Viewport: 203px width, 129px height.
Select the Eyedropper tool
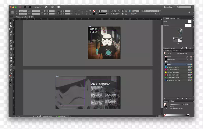point(11,67)
